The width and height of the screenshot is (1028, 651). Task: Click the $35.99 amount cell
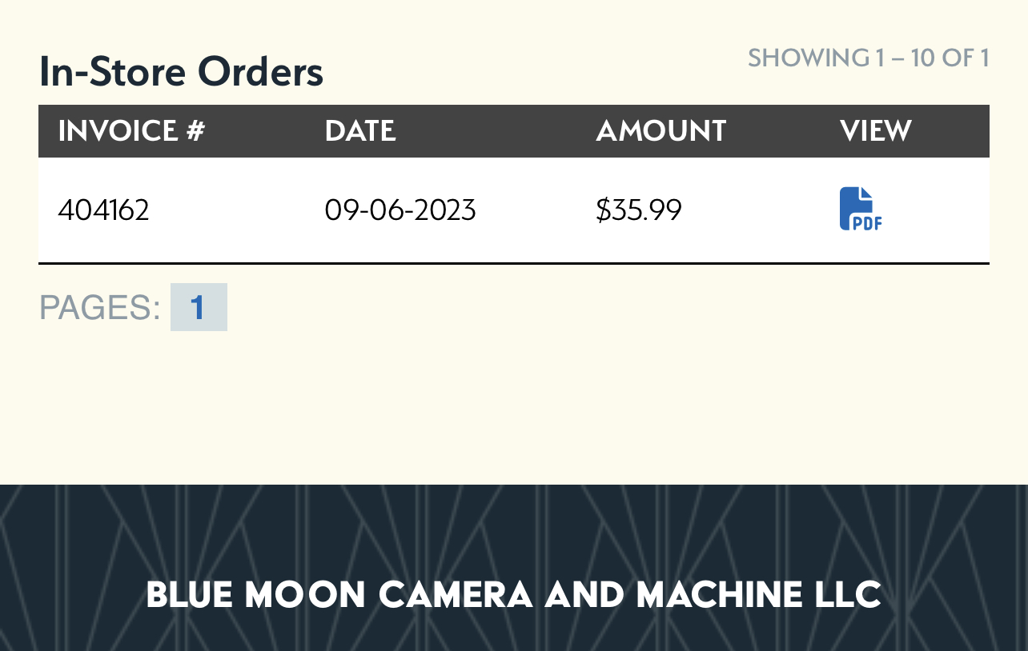tap(639, 210)
